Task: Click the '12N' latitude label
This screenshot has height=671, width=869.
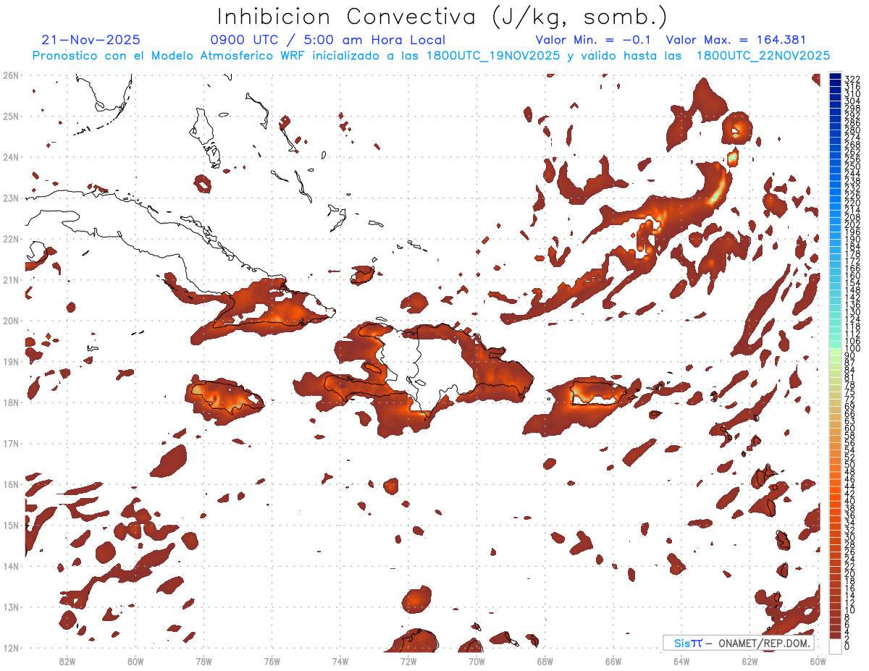Action: [11, 648]
